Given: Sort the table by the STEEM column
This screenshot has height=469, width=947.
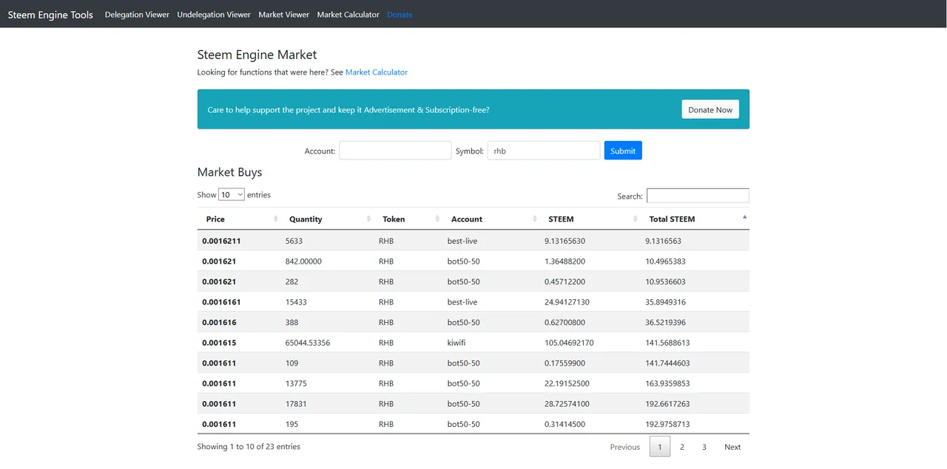Looking at the screenshot, I should pyautogui.click(x=590, y=219).
